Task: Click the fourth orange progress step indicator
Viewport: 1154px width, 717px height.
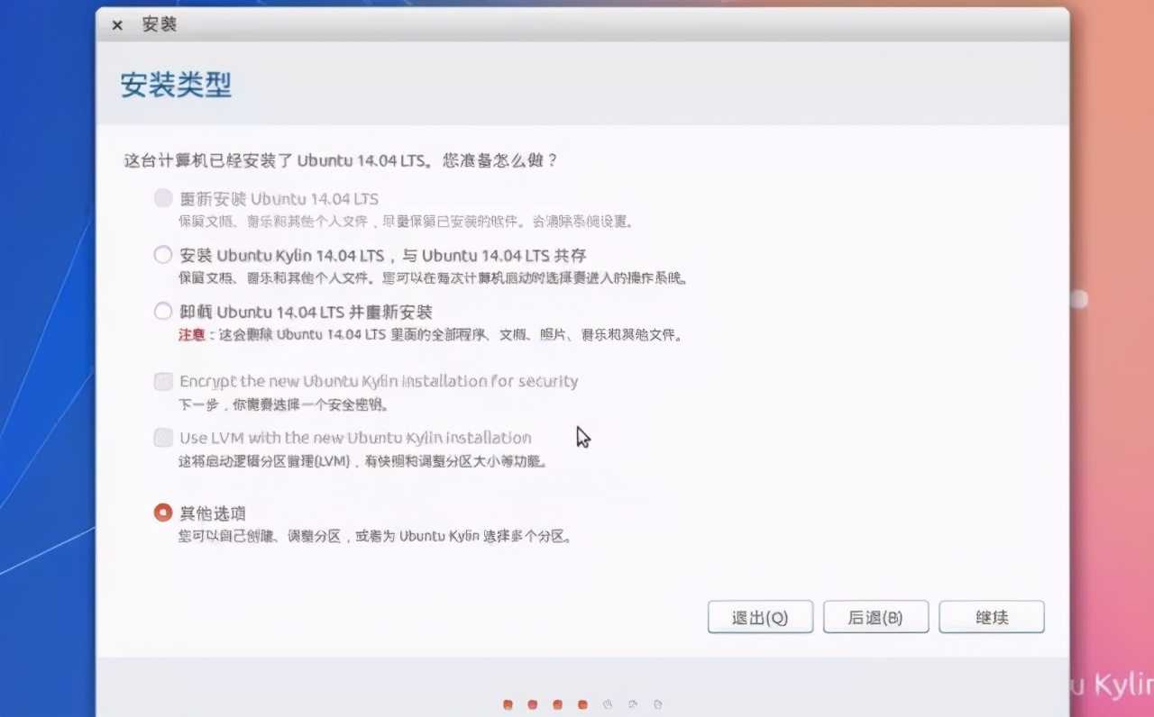Action: 581,704
